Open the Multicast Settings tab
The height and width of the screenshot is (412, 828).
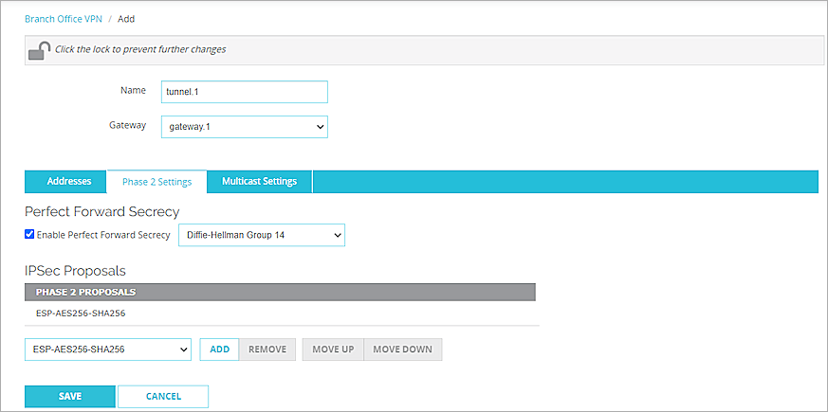[259, 182]
